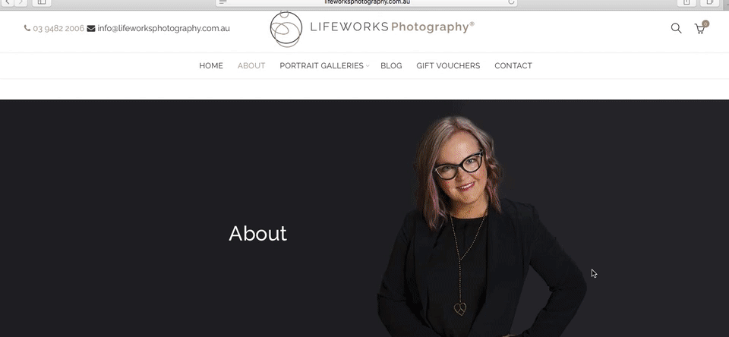
Task: Toggle the Safari sidebar button
Action: click(41, 2)
